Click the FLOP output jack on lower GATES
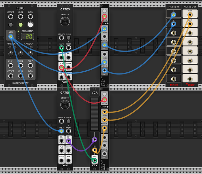The image size is (202, 174). pos(69,151)
